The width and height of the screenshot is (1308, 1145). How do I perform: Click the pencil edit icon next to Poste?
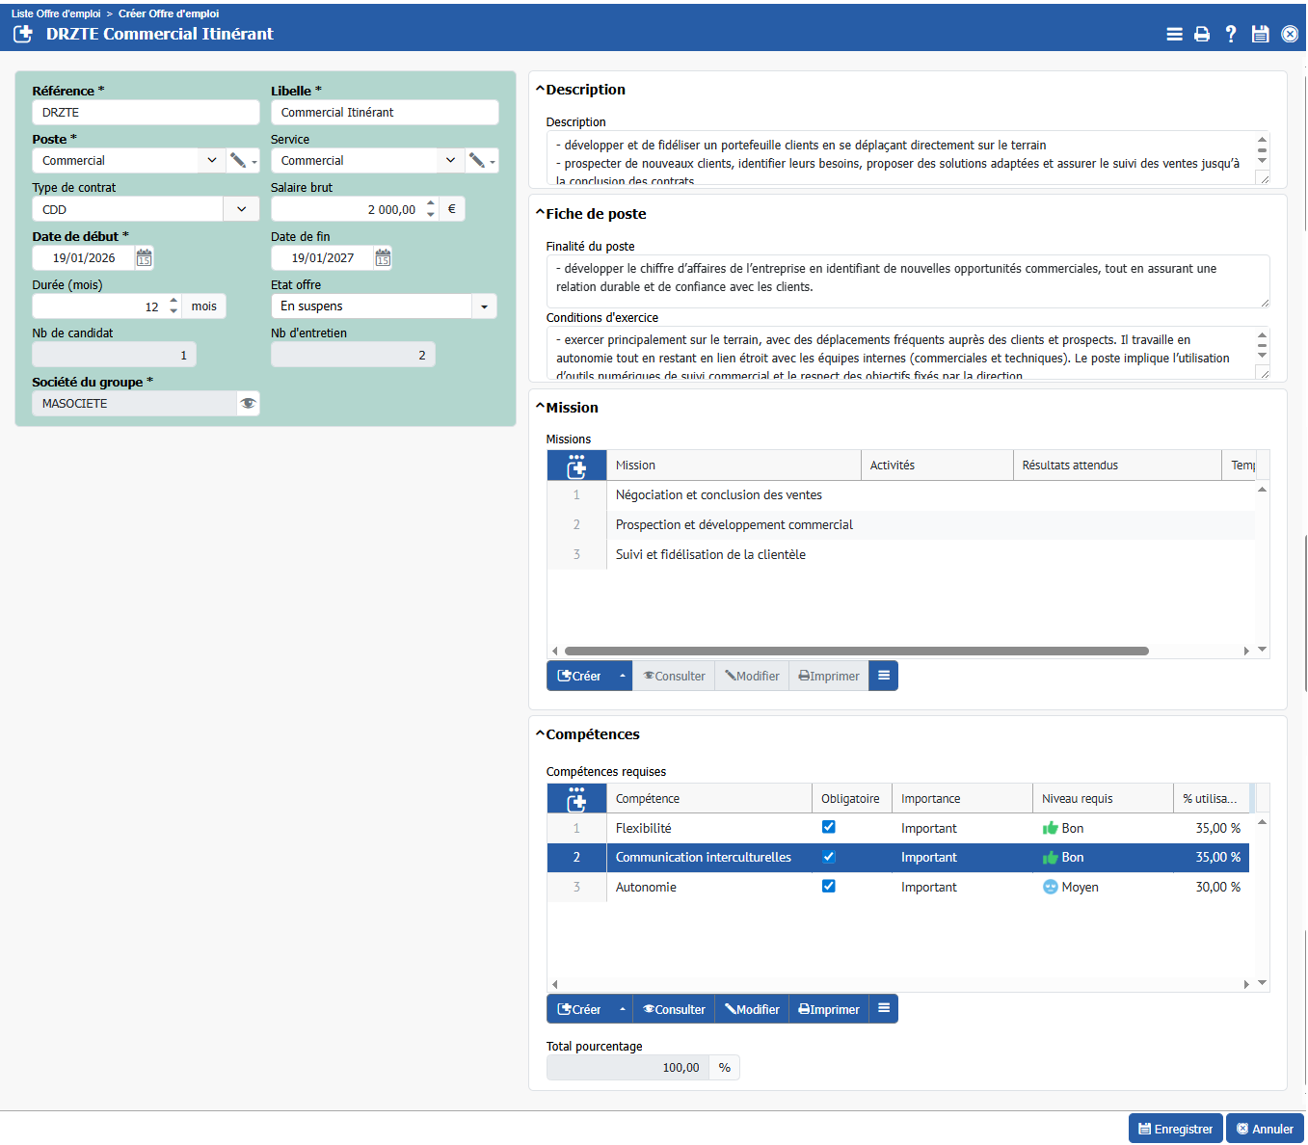(238, 161)
